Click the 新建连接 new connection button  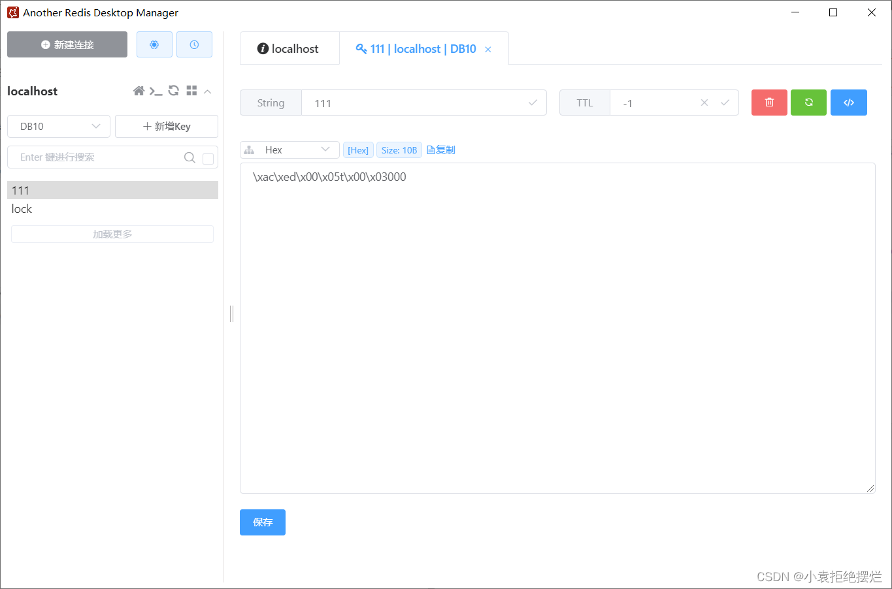67,44
